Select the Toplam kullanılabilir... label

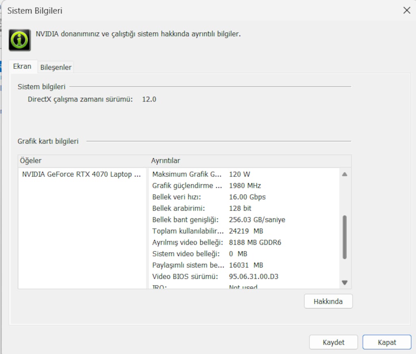tap(188, 231)
